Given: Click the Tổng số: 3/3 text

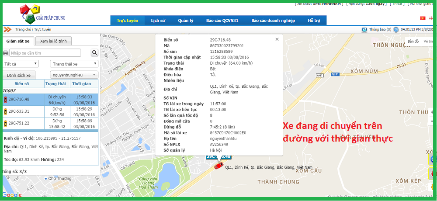Looking at the screenshot, I should (14, 171).
